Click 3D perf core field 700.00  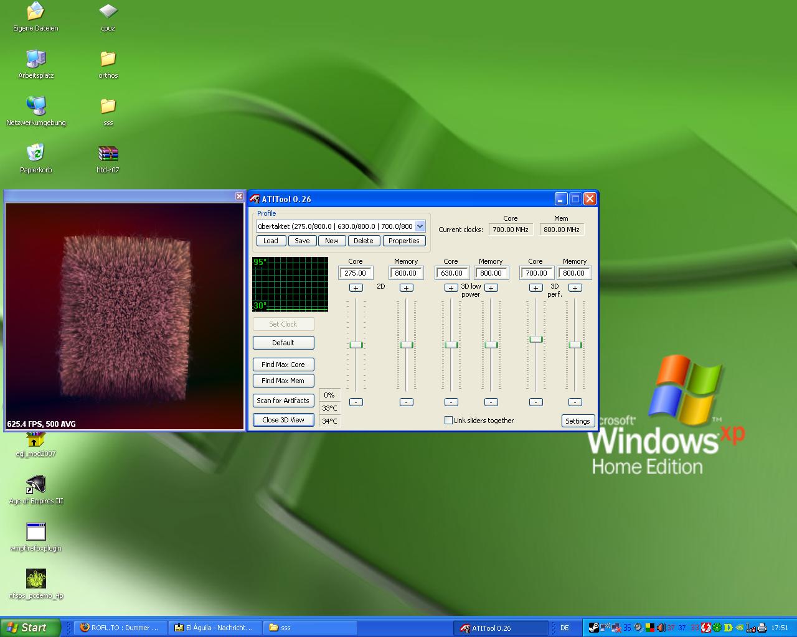point(537,273)
